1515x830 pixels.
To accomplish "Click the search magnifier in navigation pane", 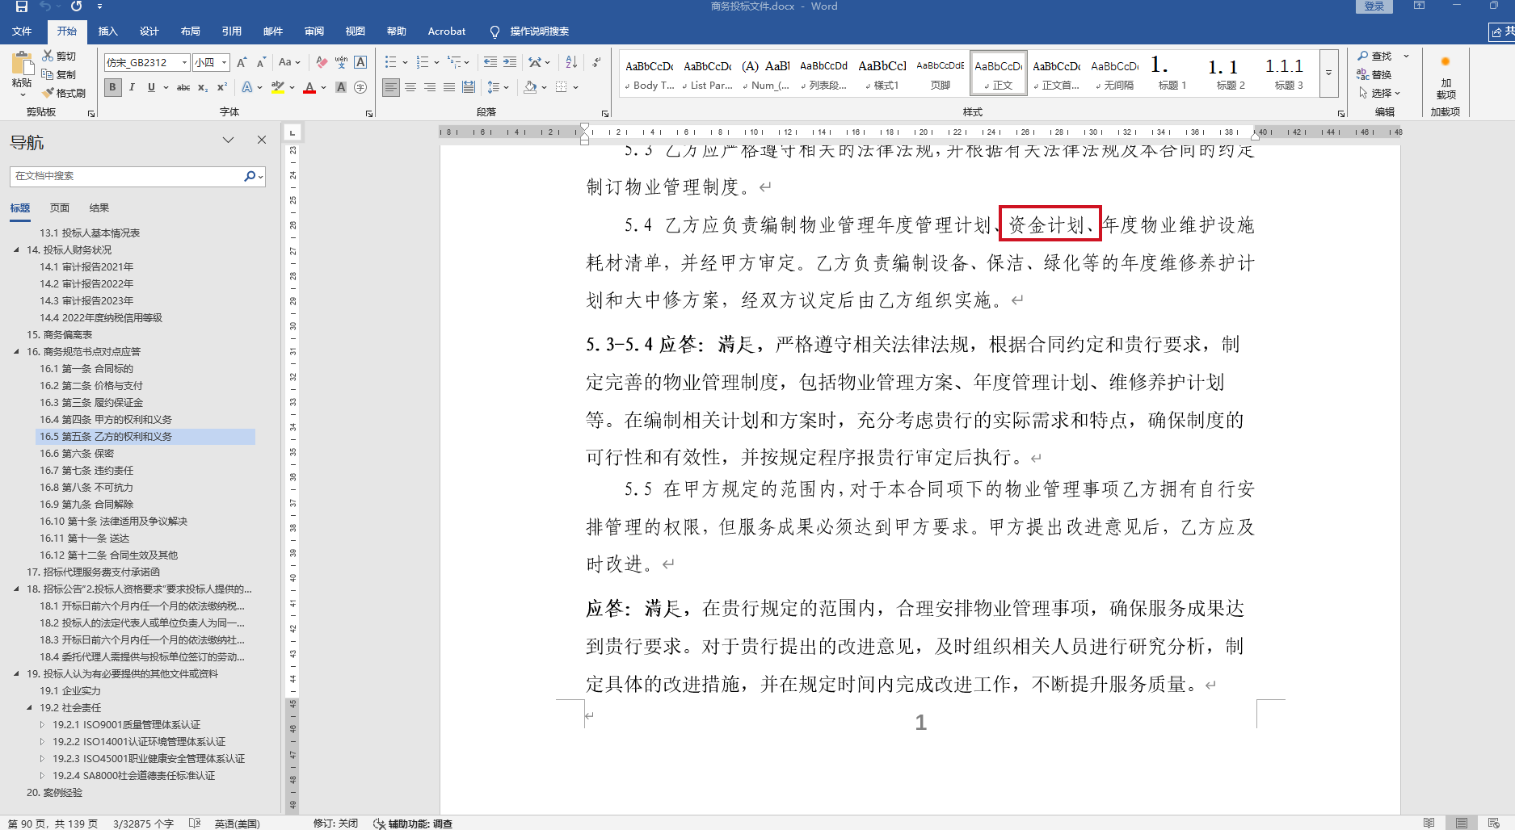I will click(250, 176).
